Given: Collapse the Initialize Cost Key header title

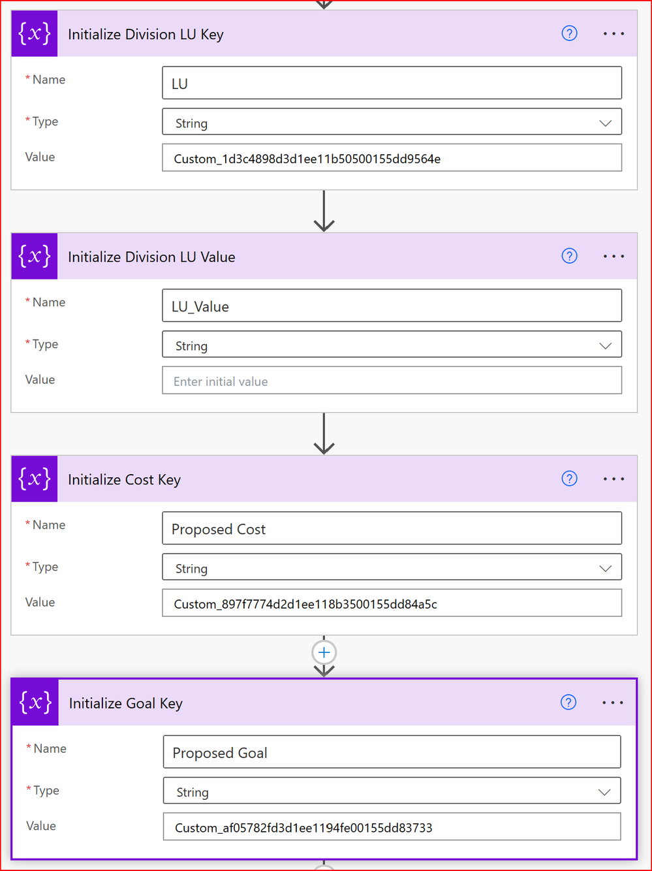Looking at the screenshot, I should point(124,480).
